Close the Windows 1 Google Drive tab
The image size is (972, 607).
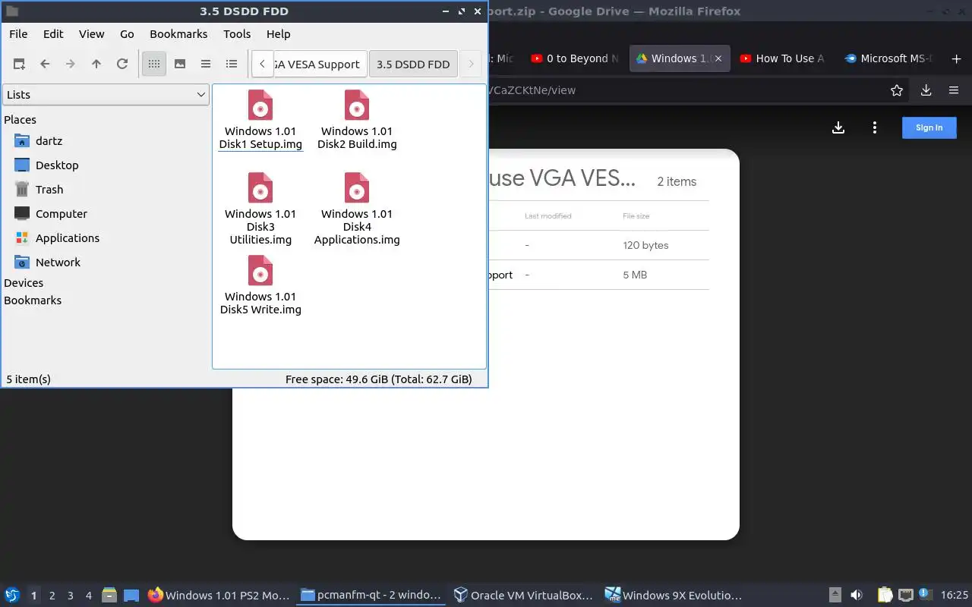tap(718, 58)
